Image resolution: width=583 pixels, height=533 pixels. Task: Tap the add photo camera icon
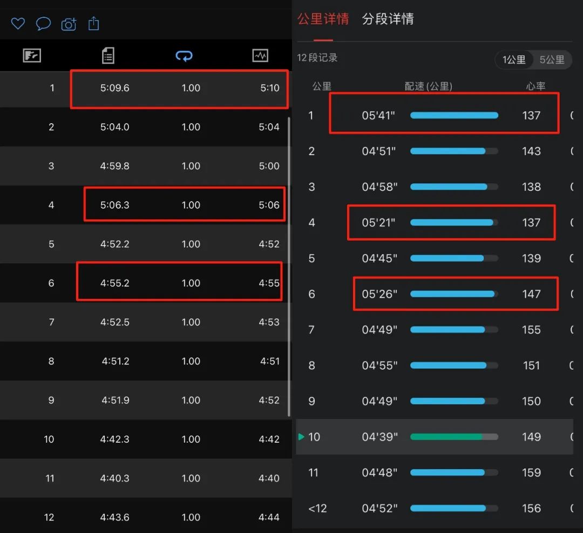(x=69, y=24)
